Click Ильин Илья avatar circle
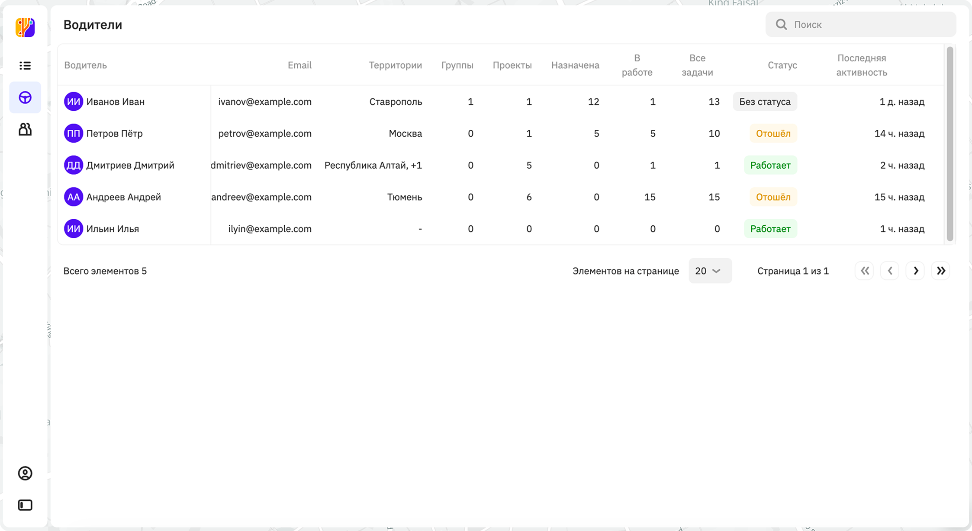This screenshot has height=531, width=972. [x=74, y=229]
